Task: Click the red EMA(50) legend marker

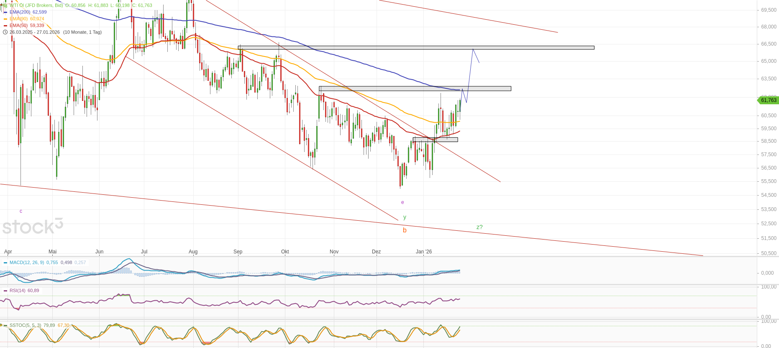Action: point(5,26)
